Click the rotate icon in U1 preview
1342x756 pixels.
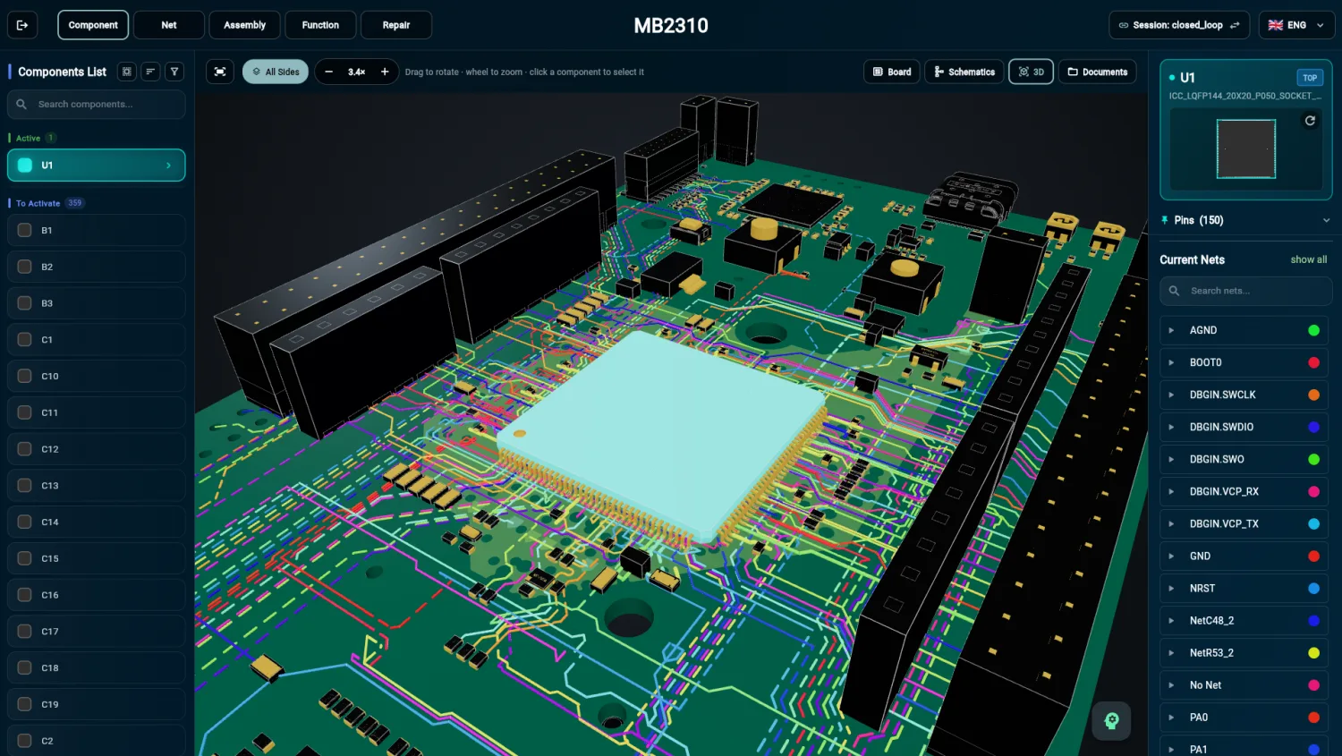(1310, 121)
